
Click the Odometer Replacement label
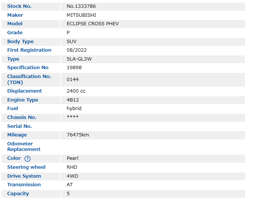pos(24,146)
